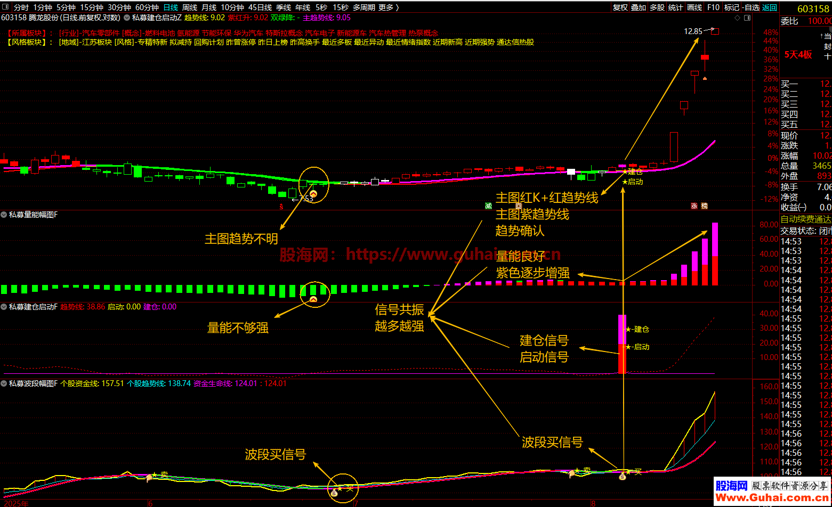
Task: Remove from watchlist via -自选
Action: [x=751, y=7]
